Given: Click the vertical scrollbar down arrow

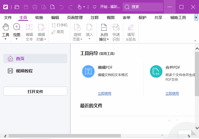Looking at the screenshot, I should point(197,128).
